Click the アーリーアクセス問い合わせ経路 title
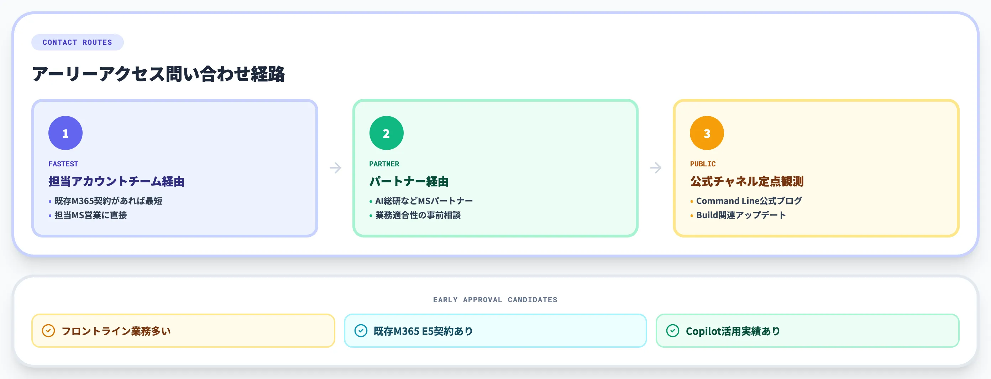 (158, 74)
